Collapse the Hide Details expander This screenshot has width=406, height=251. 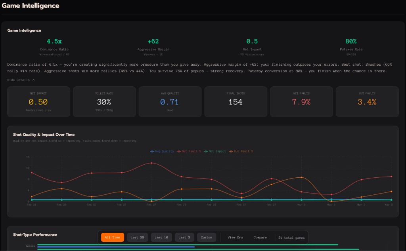pyautogui.click(x=21, y=80)
